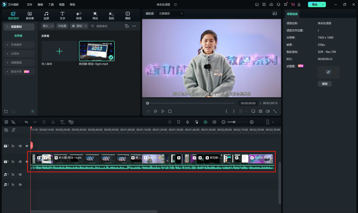
Task: Hide video track 1 with eye icon
Action: click(27, 162)
